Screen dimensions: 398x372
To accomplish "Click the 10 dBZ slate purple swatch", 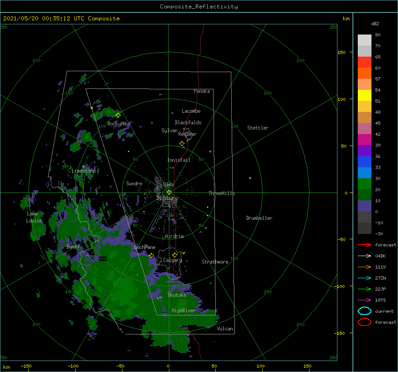I will point(364,206).
